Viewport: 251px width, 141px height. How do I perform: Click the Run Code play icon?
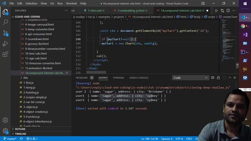click(x=216, y=11)
